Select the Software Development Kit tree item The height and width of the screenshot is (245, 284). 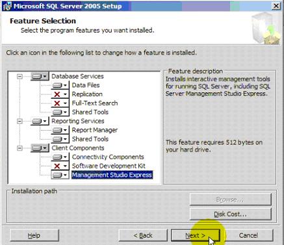click(109, 166)
